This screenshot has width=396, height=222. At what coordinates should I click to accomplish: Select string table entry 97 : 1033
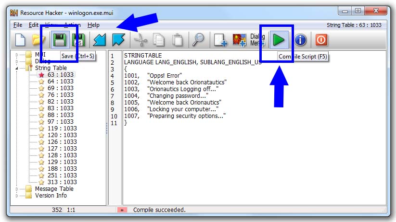pos(60,122)
